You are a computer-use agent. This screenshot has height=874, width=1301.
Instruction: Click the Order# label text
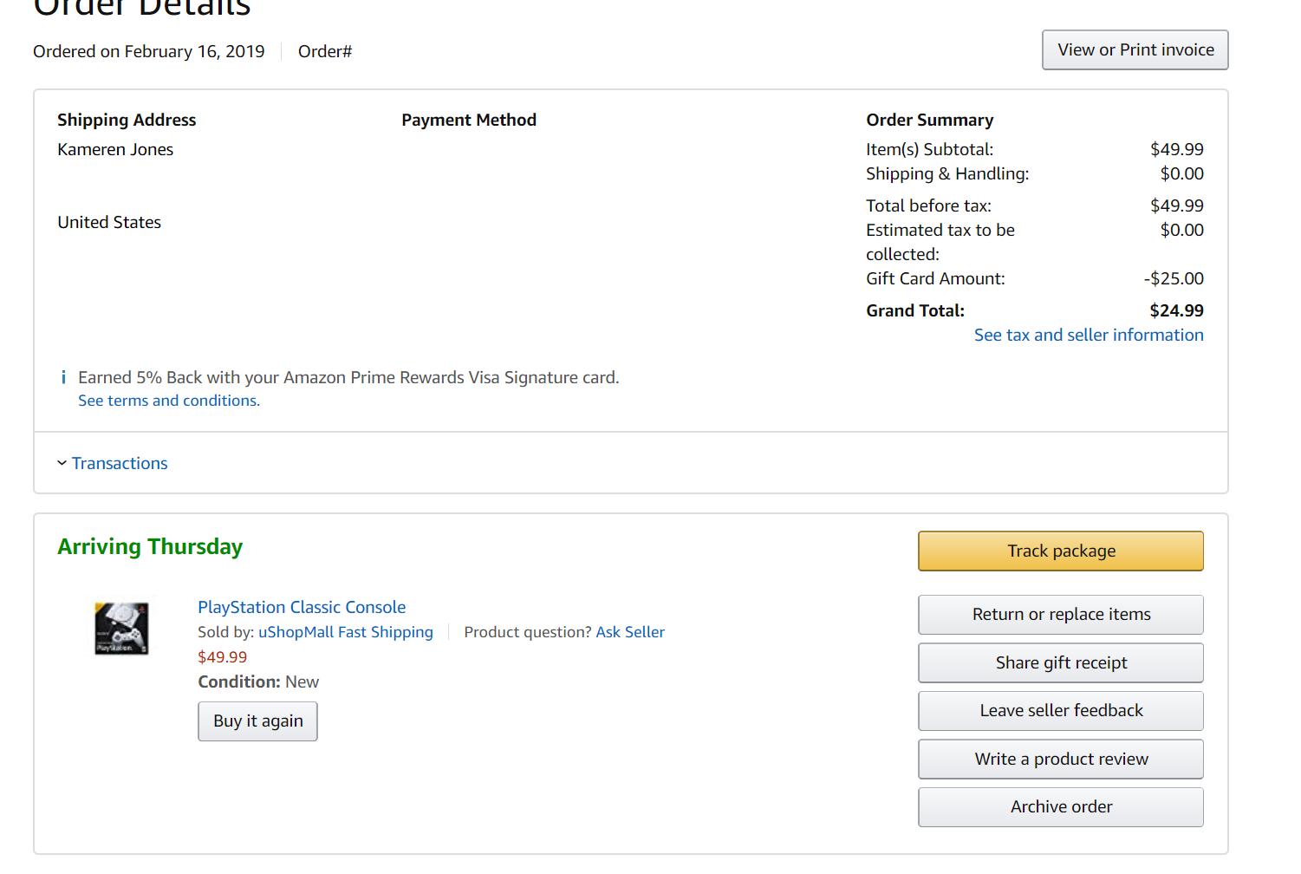325,51
